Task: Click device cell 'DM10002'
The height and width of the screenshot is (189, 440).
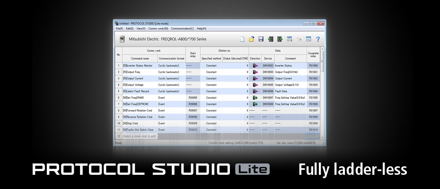Action: coord(268,66)
